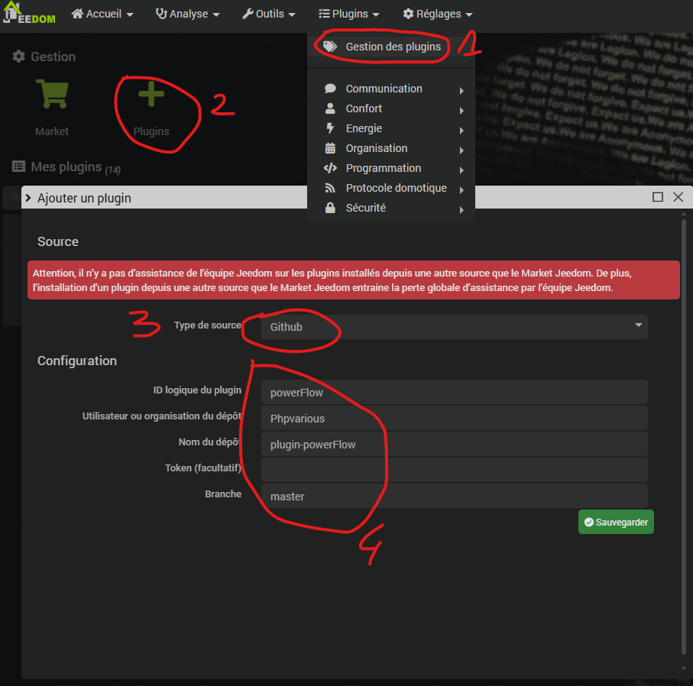Click the Branche input field

[x=454, y=496]
